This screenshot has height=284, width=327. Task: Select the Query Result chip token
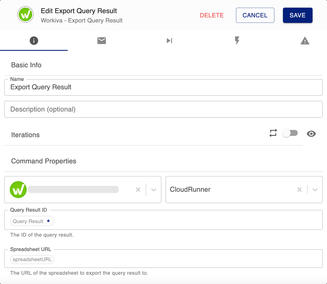32,221
